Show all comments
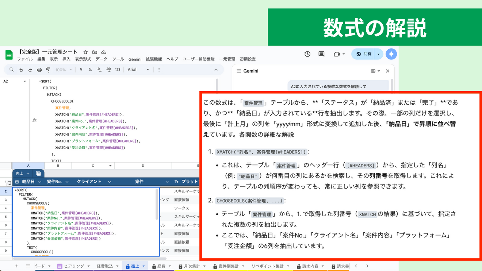Screen dimensions: 482x271 coord(321,54)
